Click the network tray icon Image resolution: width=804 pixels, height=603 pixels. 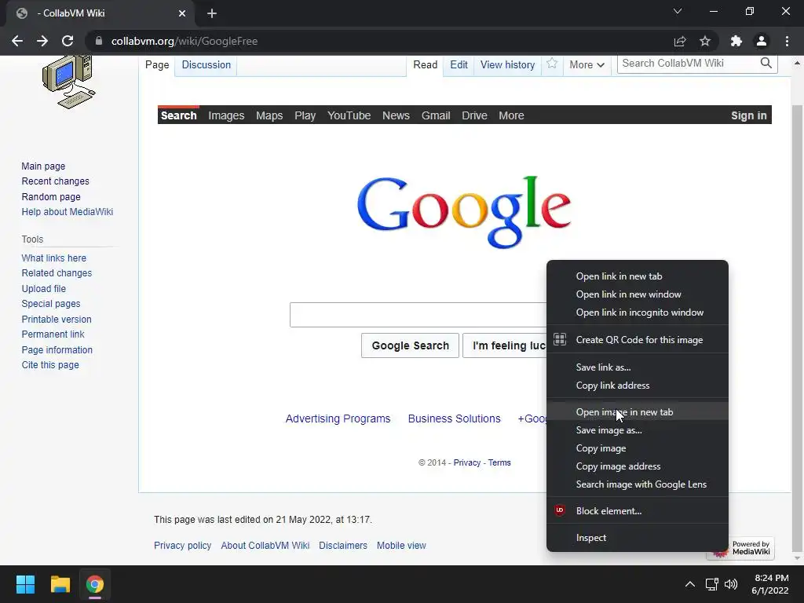tap(711, 584)
